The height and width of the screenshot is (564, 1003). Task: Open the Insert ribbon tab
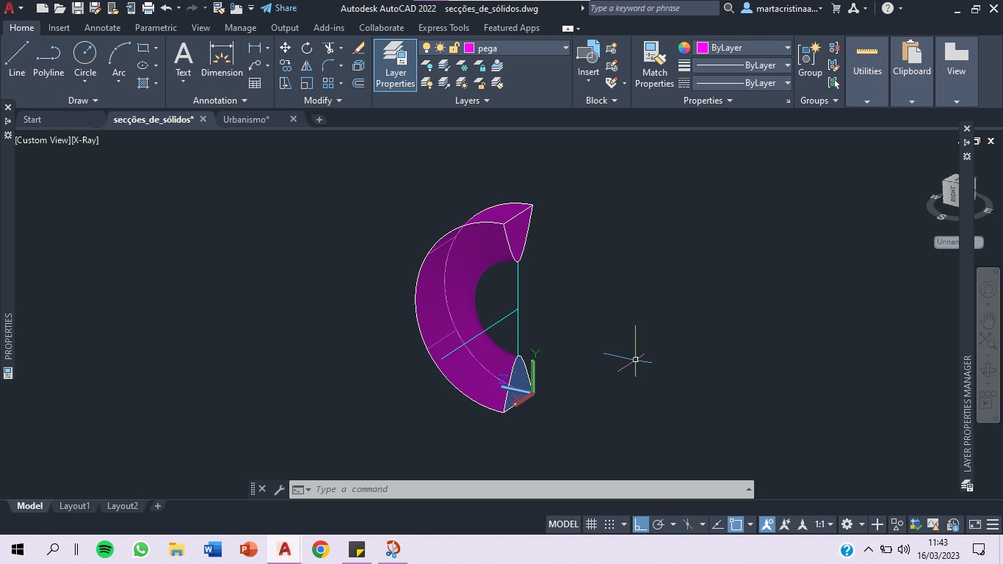point(59,28)
